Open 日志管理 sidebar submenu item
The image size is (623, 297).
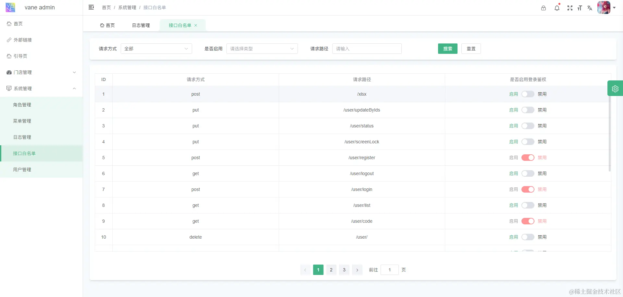[41, 137]
